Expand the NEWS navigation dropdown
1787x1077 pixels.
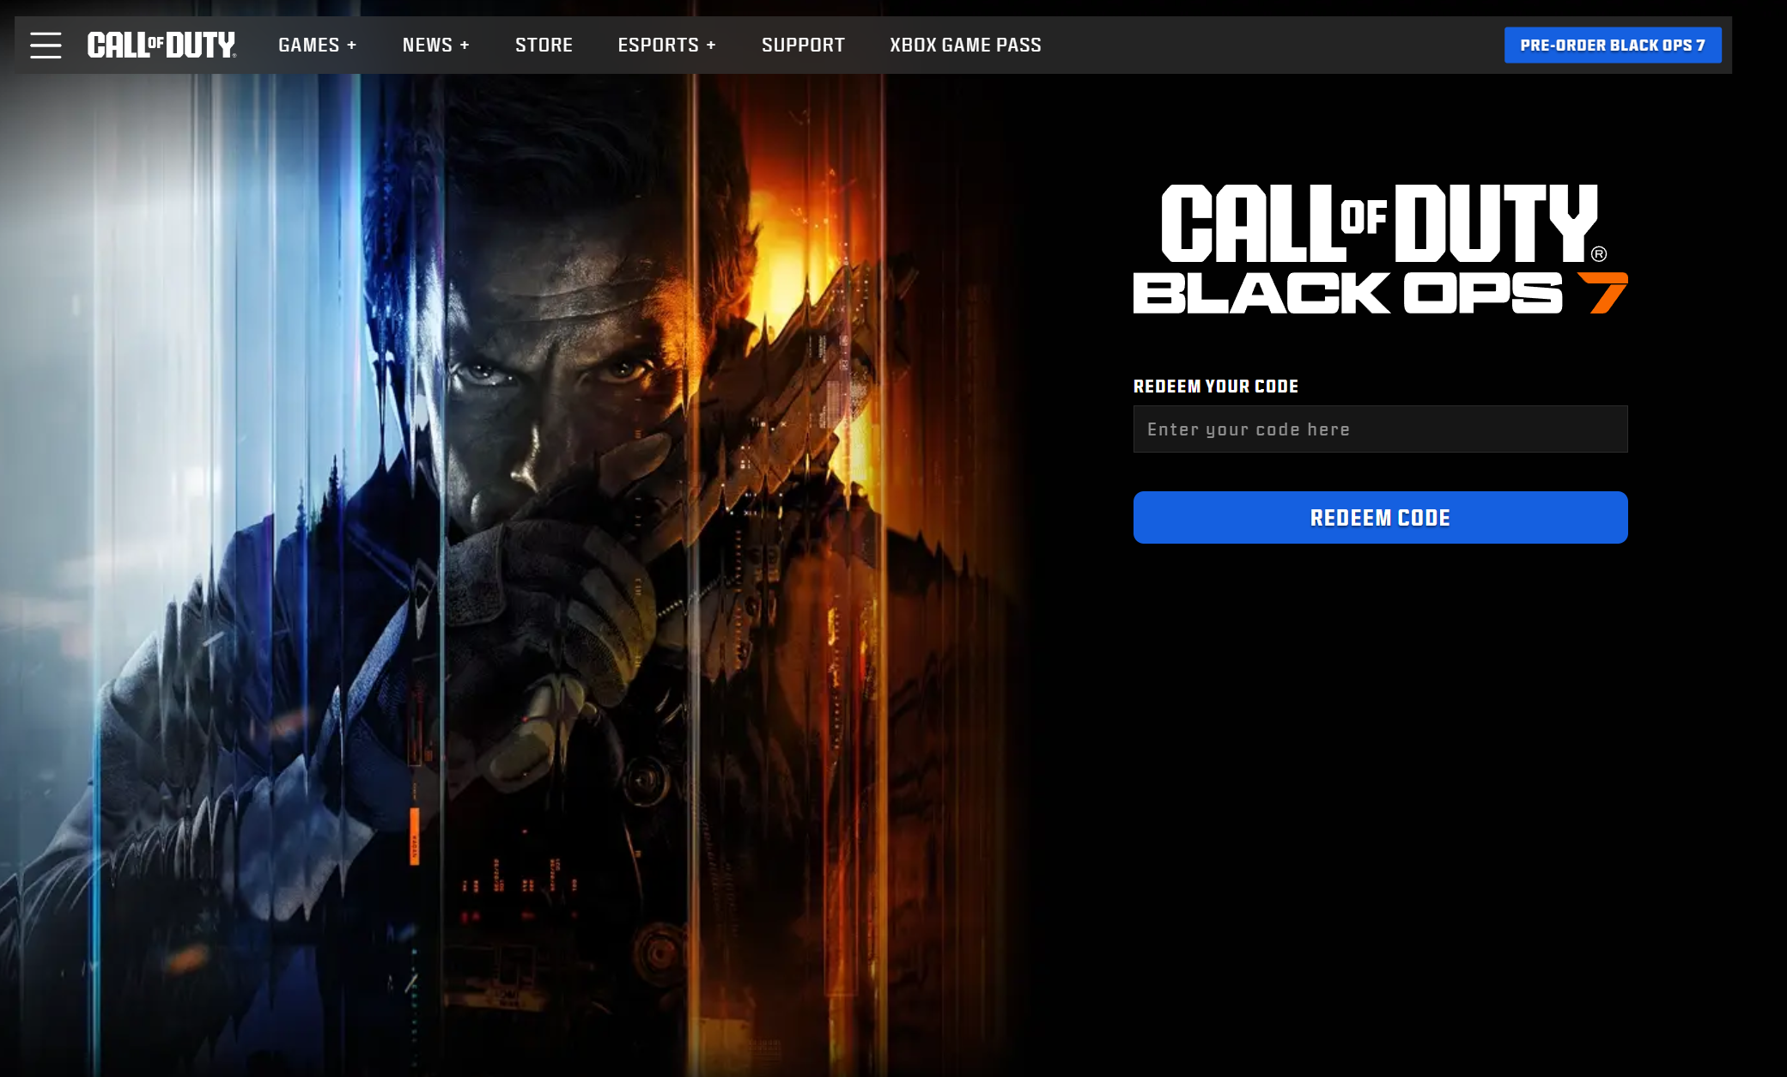[428, 45]
